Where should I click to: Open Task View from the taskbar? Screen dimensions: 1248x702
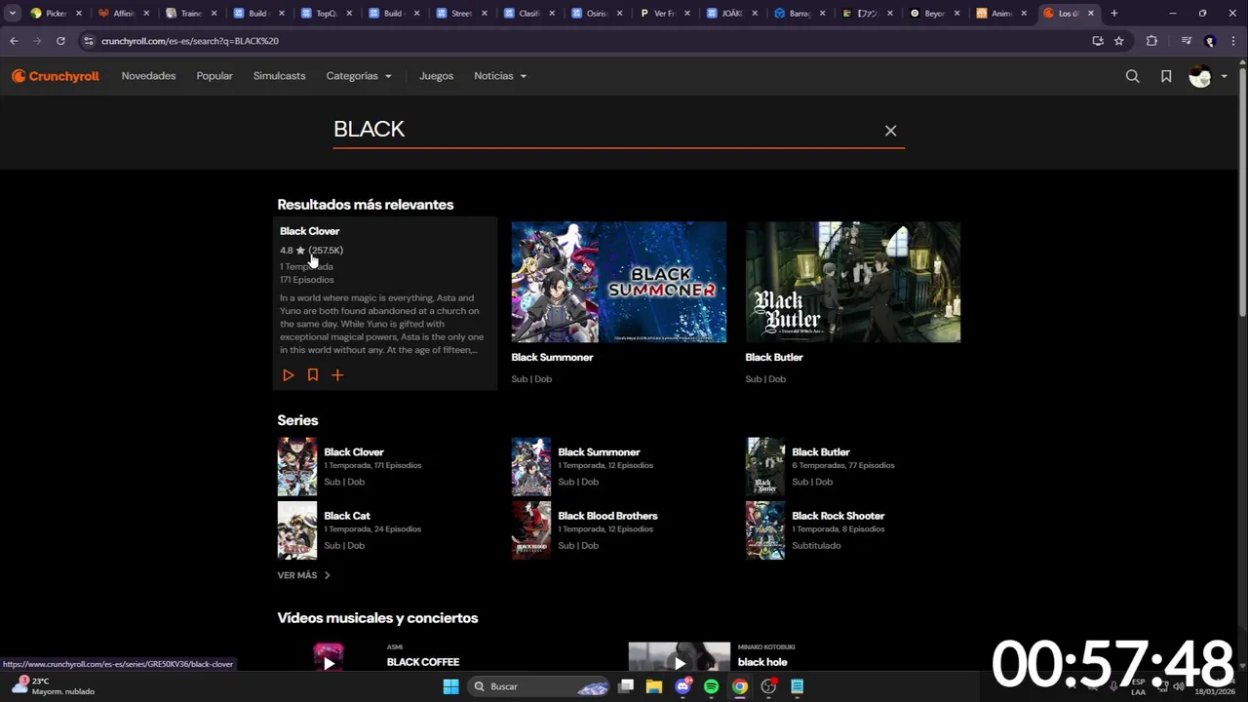[626, 686]
